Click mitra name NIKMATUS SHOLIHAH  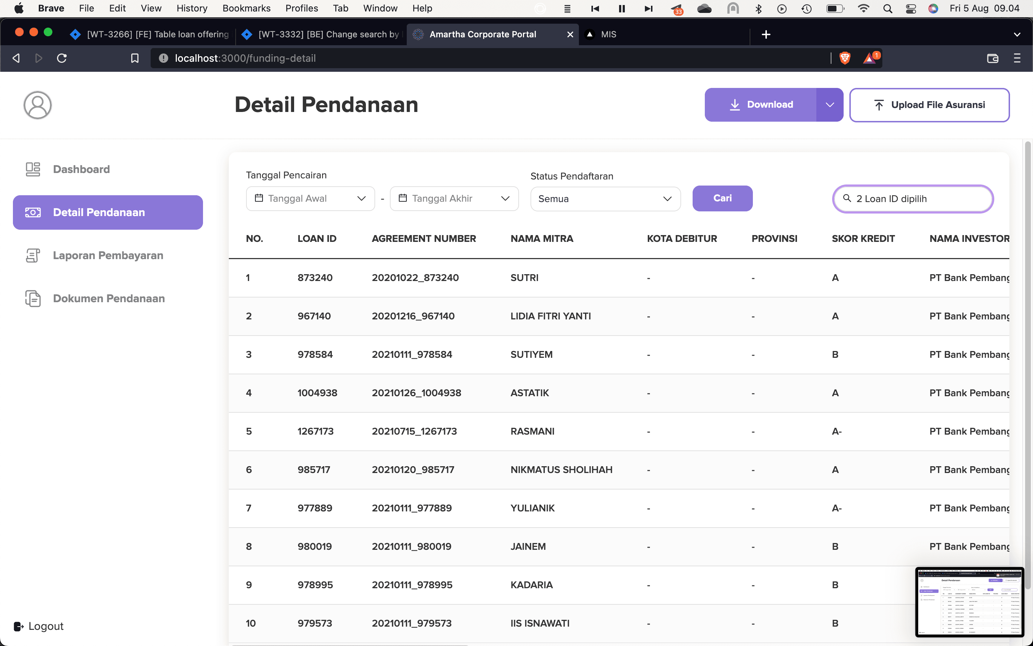(x=561, y=470)
